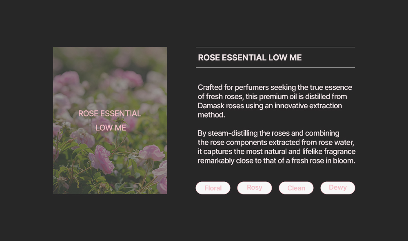Tap the Dewy scent tag

click(338, 188)
